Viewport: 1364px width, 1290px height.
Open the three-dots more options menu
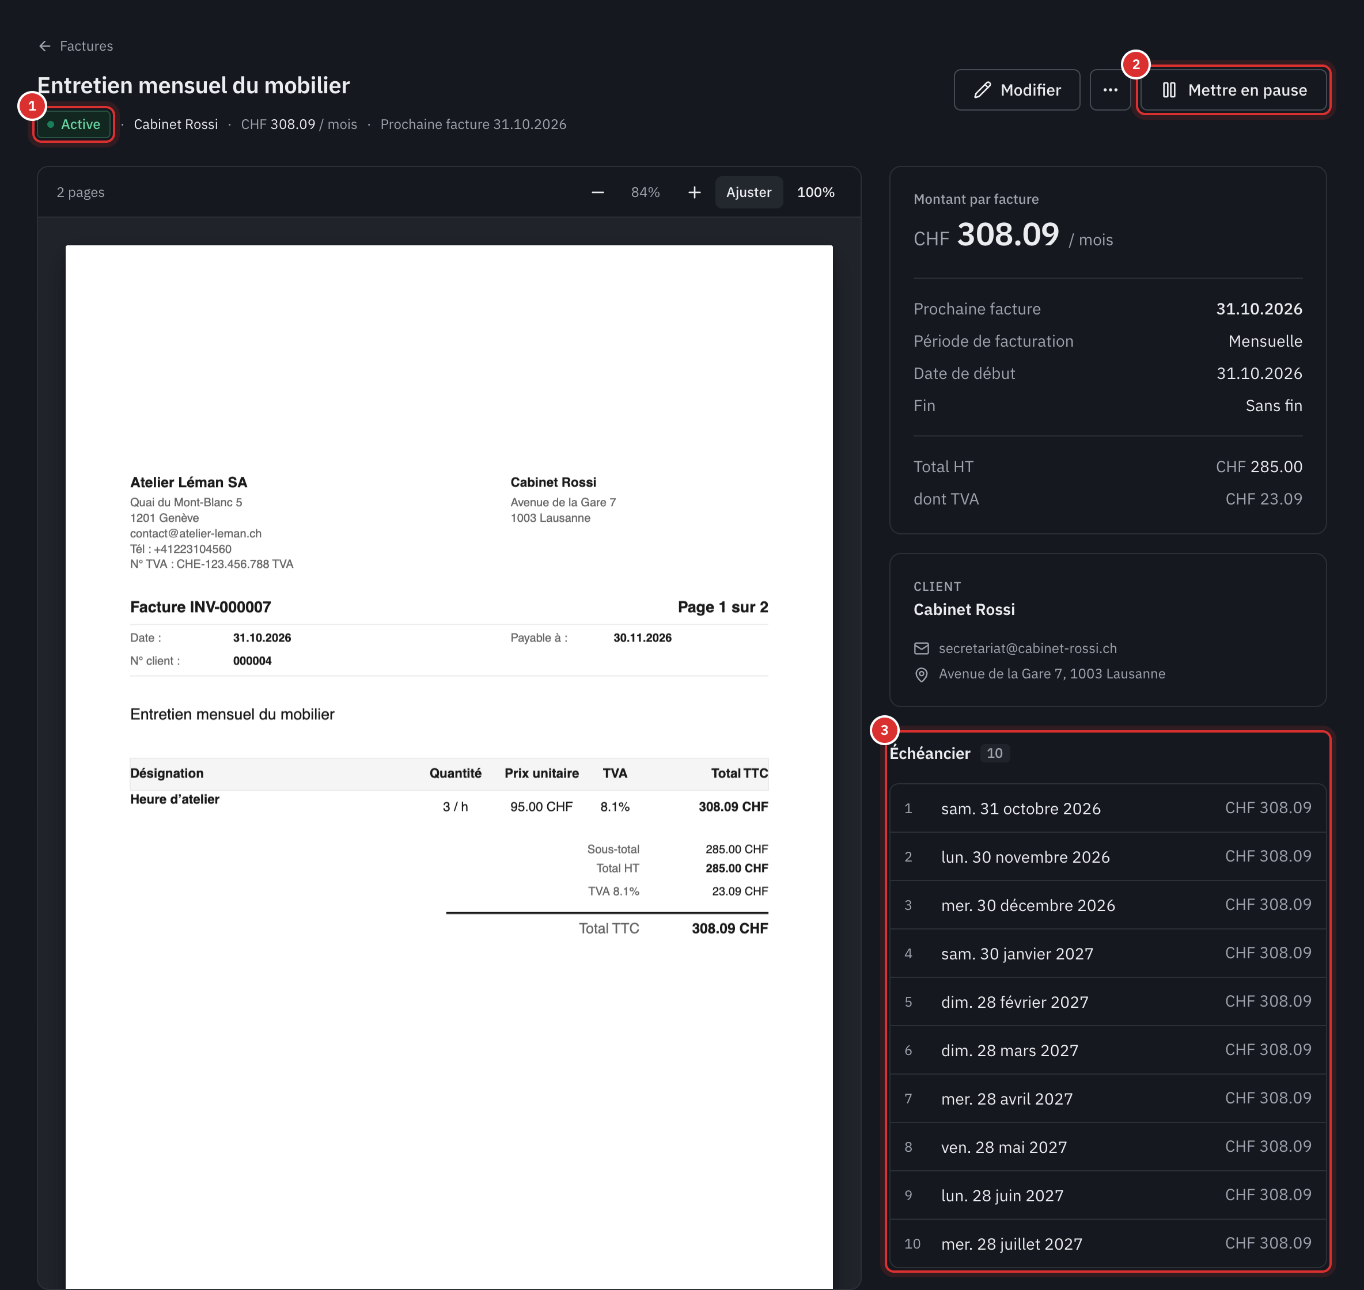point(1110,90)
